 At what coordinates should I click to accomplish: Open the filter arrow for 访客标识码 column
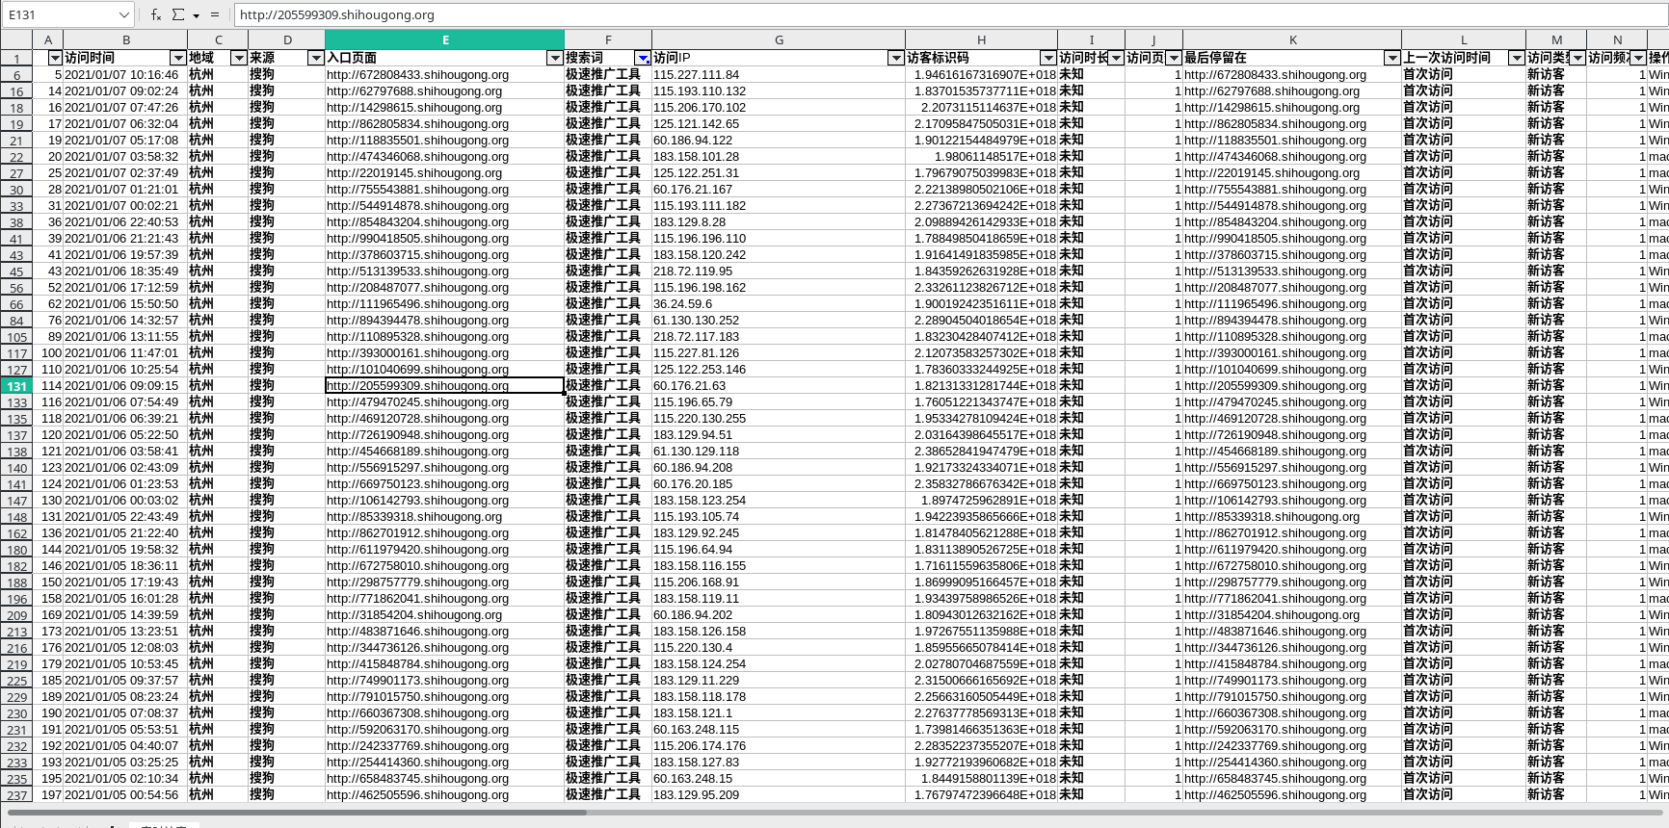coord(1048,58)
